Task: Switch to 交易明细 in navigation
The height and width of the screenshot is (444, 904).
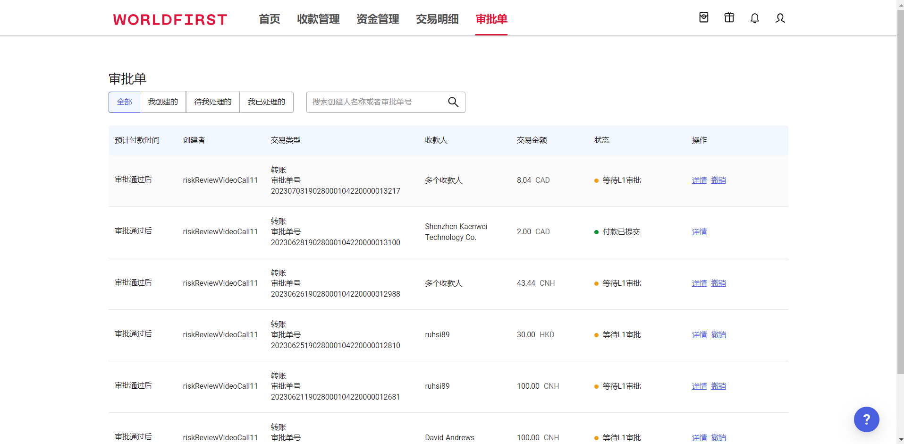Action: (x=437, y=19)
